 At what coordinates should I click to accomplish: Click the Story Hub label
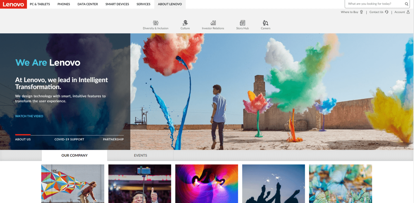(x=242, y=28)
